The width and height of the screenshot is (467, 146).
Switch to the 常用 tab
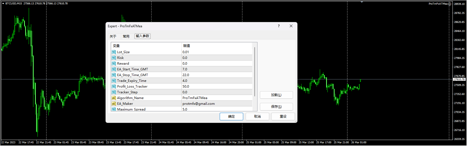pyautogui.click(x=126, y=36)
